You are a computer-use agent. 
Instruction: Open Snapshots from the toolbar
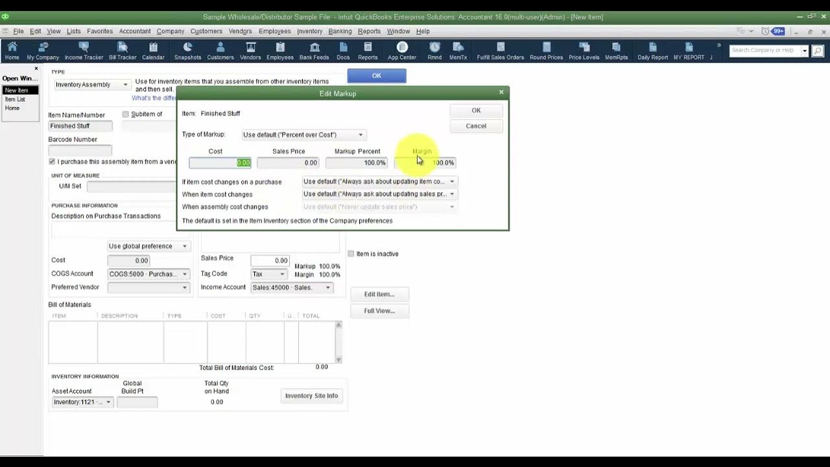coord(187,51)
